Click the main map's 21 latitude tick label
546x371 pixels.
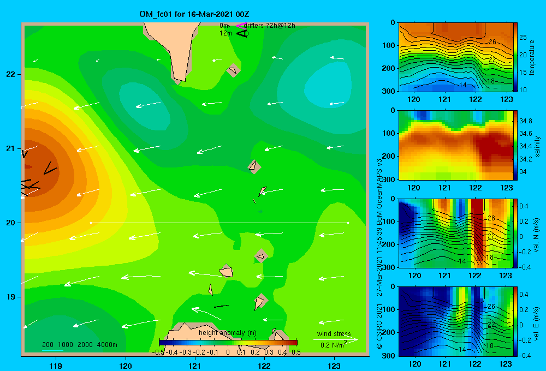click(x=11, y=148)
